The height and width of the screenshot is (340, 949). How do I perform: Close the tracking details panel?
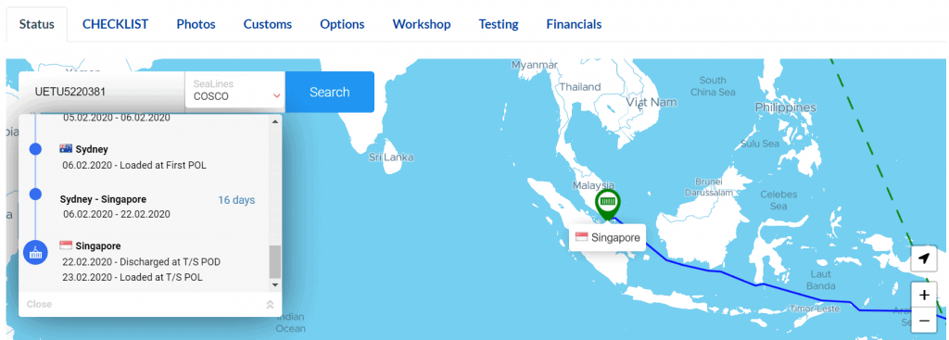tap(39, 304)
